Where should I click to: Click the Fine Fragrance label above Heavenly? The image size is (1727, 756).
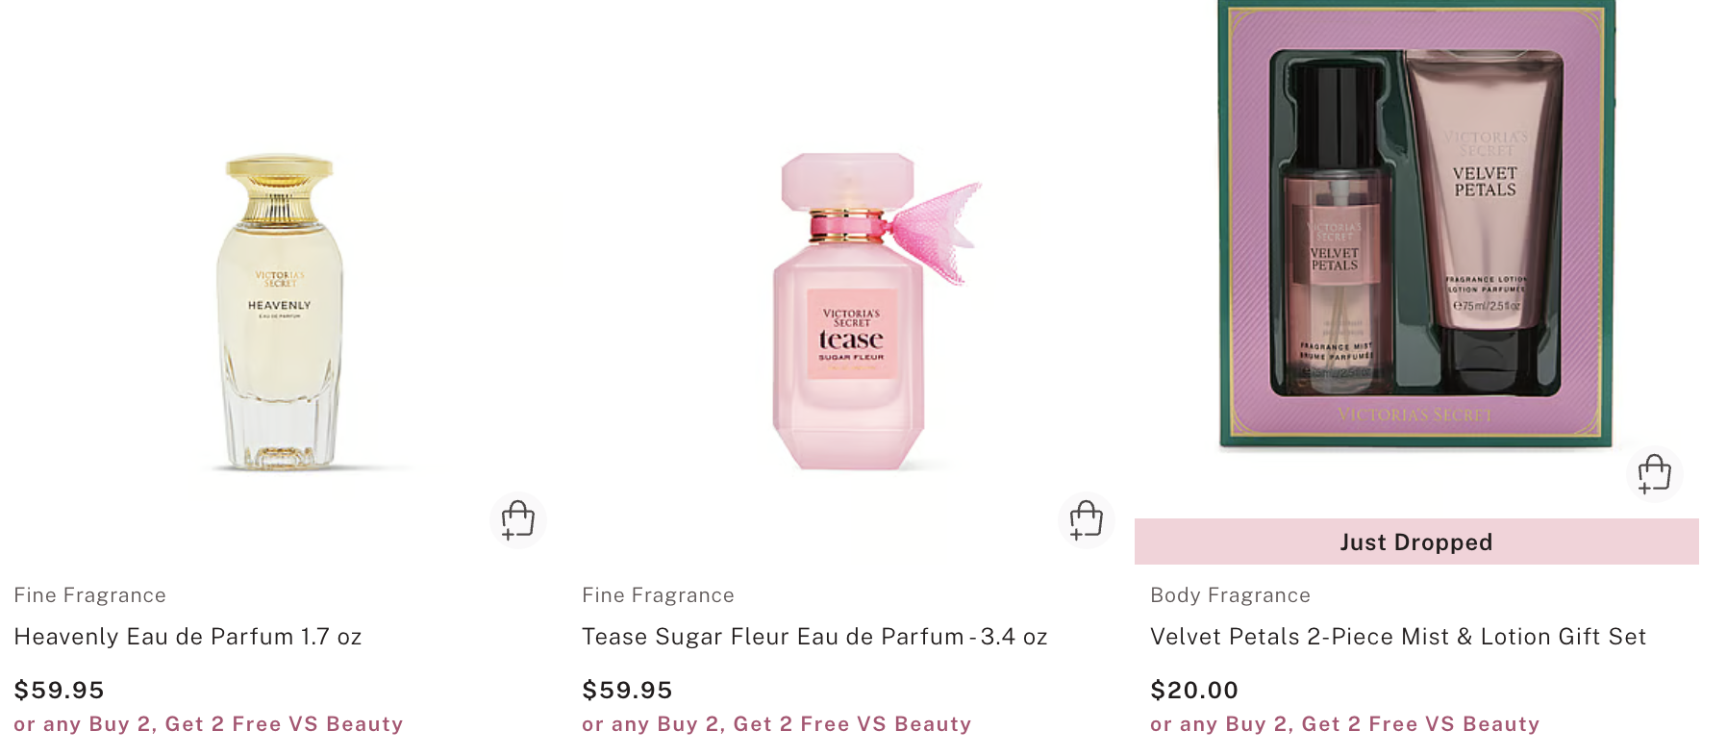90,595
